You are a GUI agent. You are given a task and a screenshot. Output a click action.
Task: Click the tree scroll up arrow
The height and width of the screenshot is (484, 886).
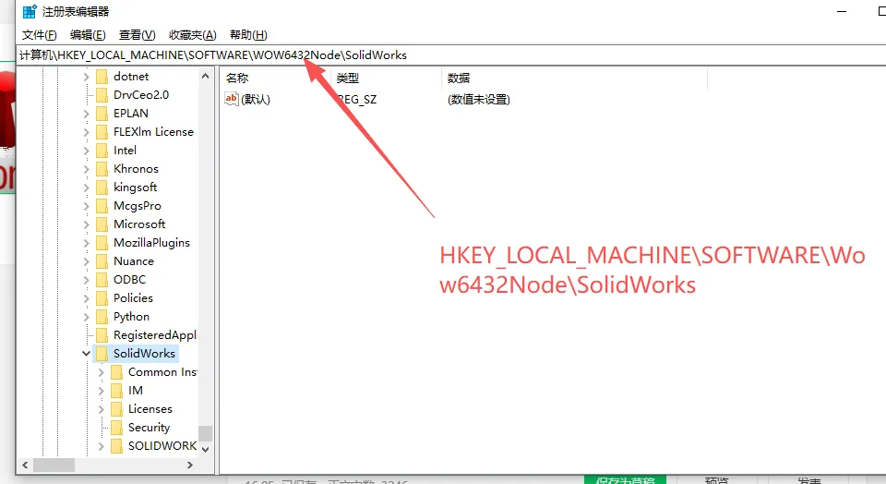click(x=205, y=76)
